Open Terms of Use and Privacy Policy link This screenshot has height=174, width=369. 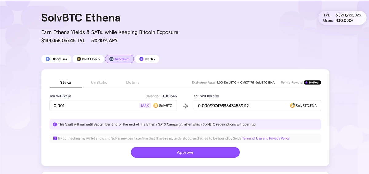pyautogui.click(x=266, y=138)
